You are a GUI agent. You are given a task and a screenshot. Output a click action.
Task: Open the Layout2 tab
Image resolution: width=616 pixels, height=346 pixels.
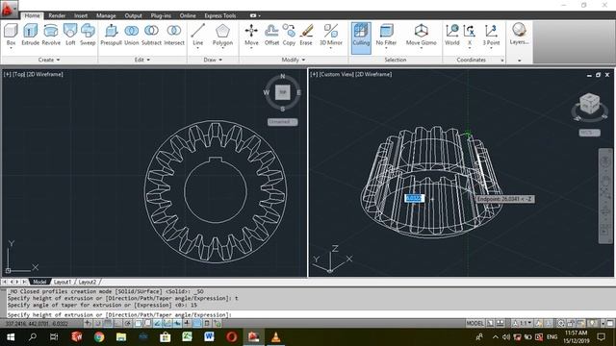coord(88,282)
